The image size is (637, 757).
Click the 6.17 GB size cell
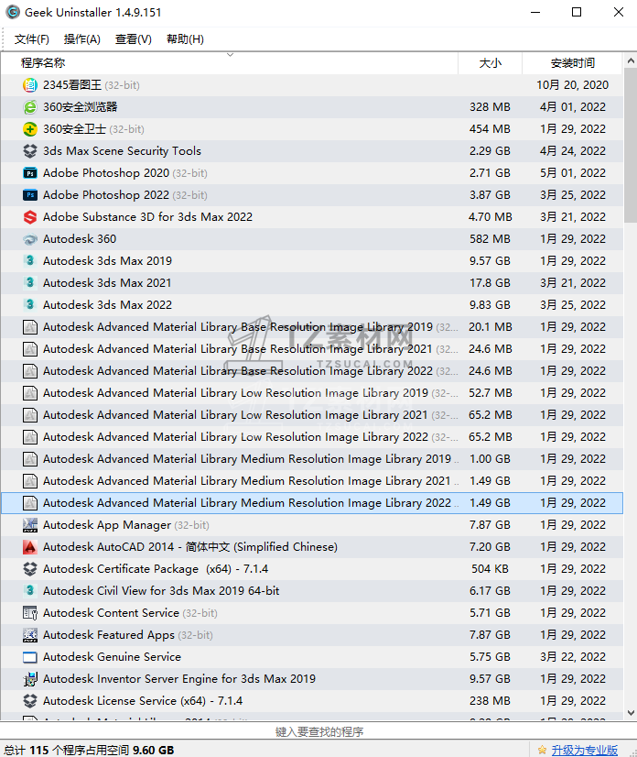pyautogui.click(x=490, y=591)
